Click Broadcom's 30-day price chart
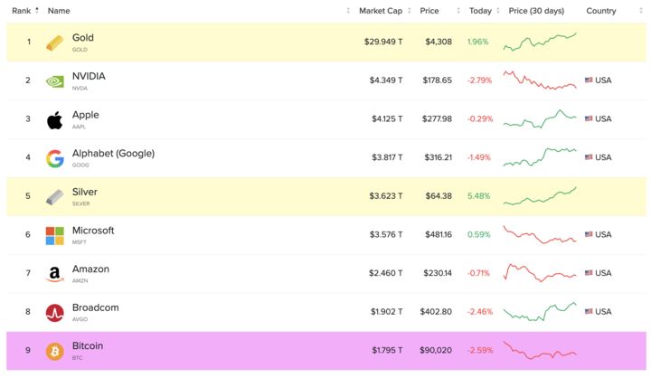The height and width of the screenshot is (378, 651). click(x=540, y=312)
